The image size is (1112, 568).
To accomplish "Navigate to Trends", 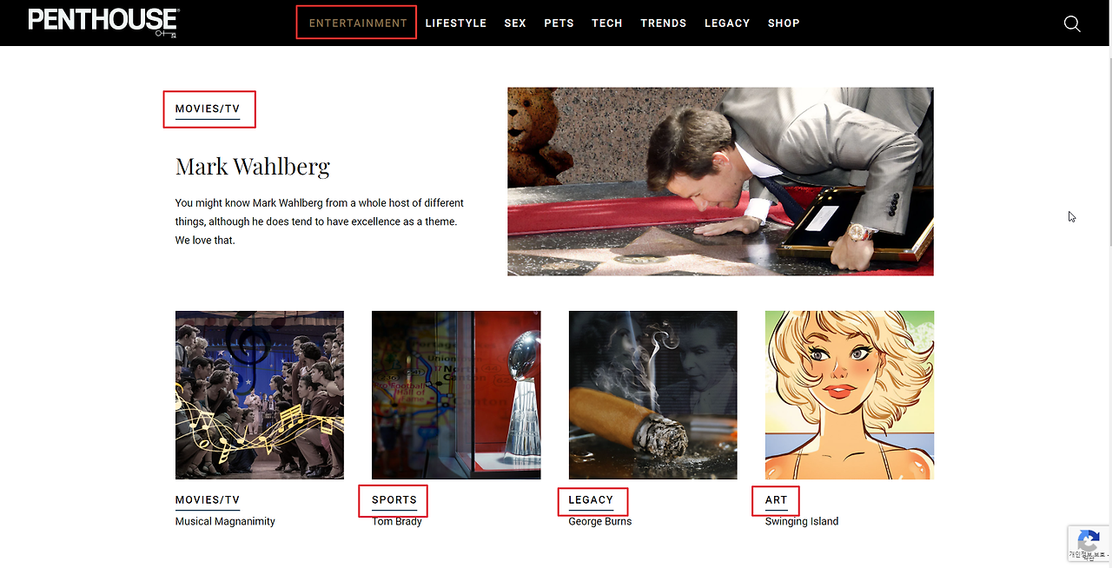I will 664,23.
